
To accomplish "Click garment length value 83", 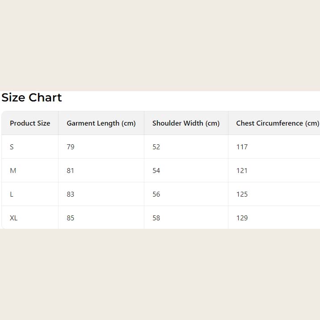I will coord(71,194).
